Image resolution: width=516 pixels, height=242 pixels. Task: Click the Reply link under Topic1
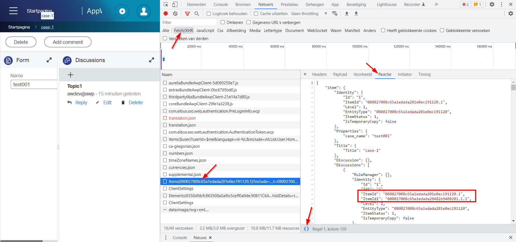pyautogui.click(x=81, y=103)
